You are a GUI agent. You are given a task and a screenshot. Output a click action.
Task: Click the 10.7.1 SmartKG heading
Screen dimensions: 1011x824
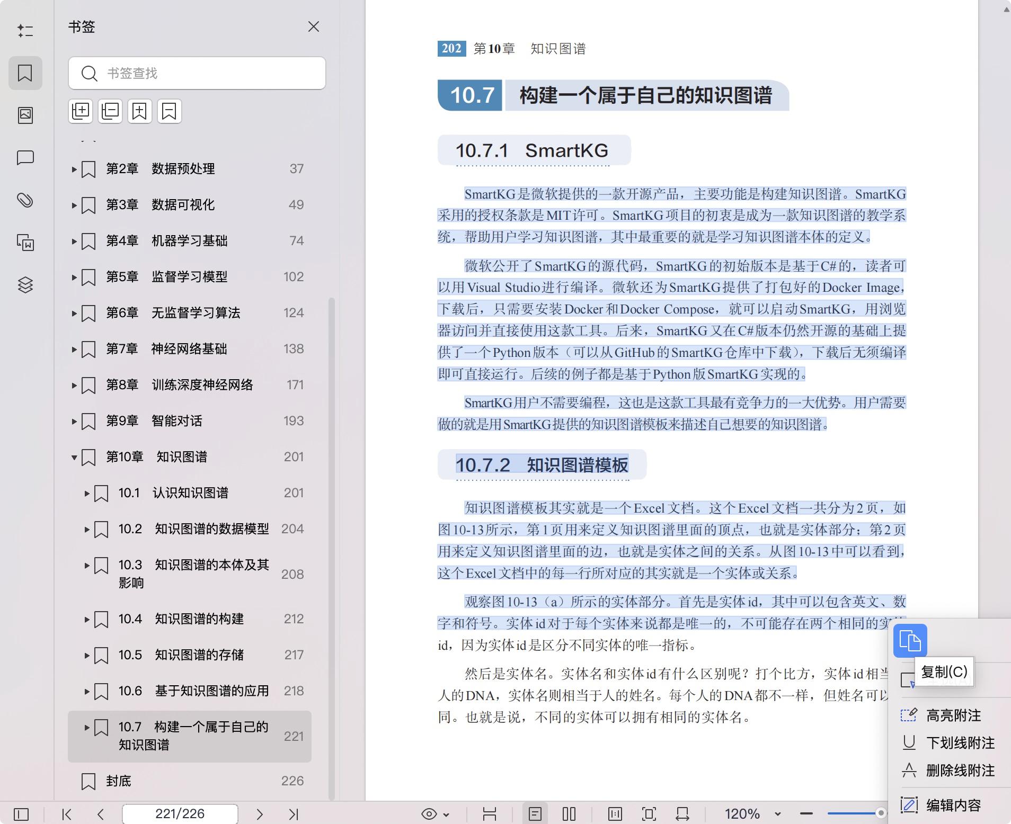(532, 150)
